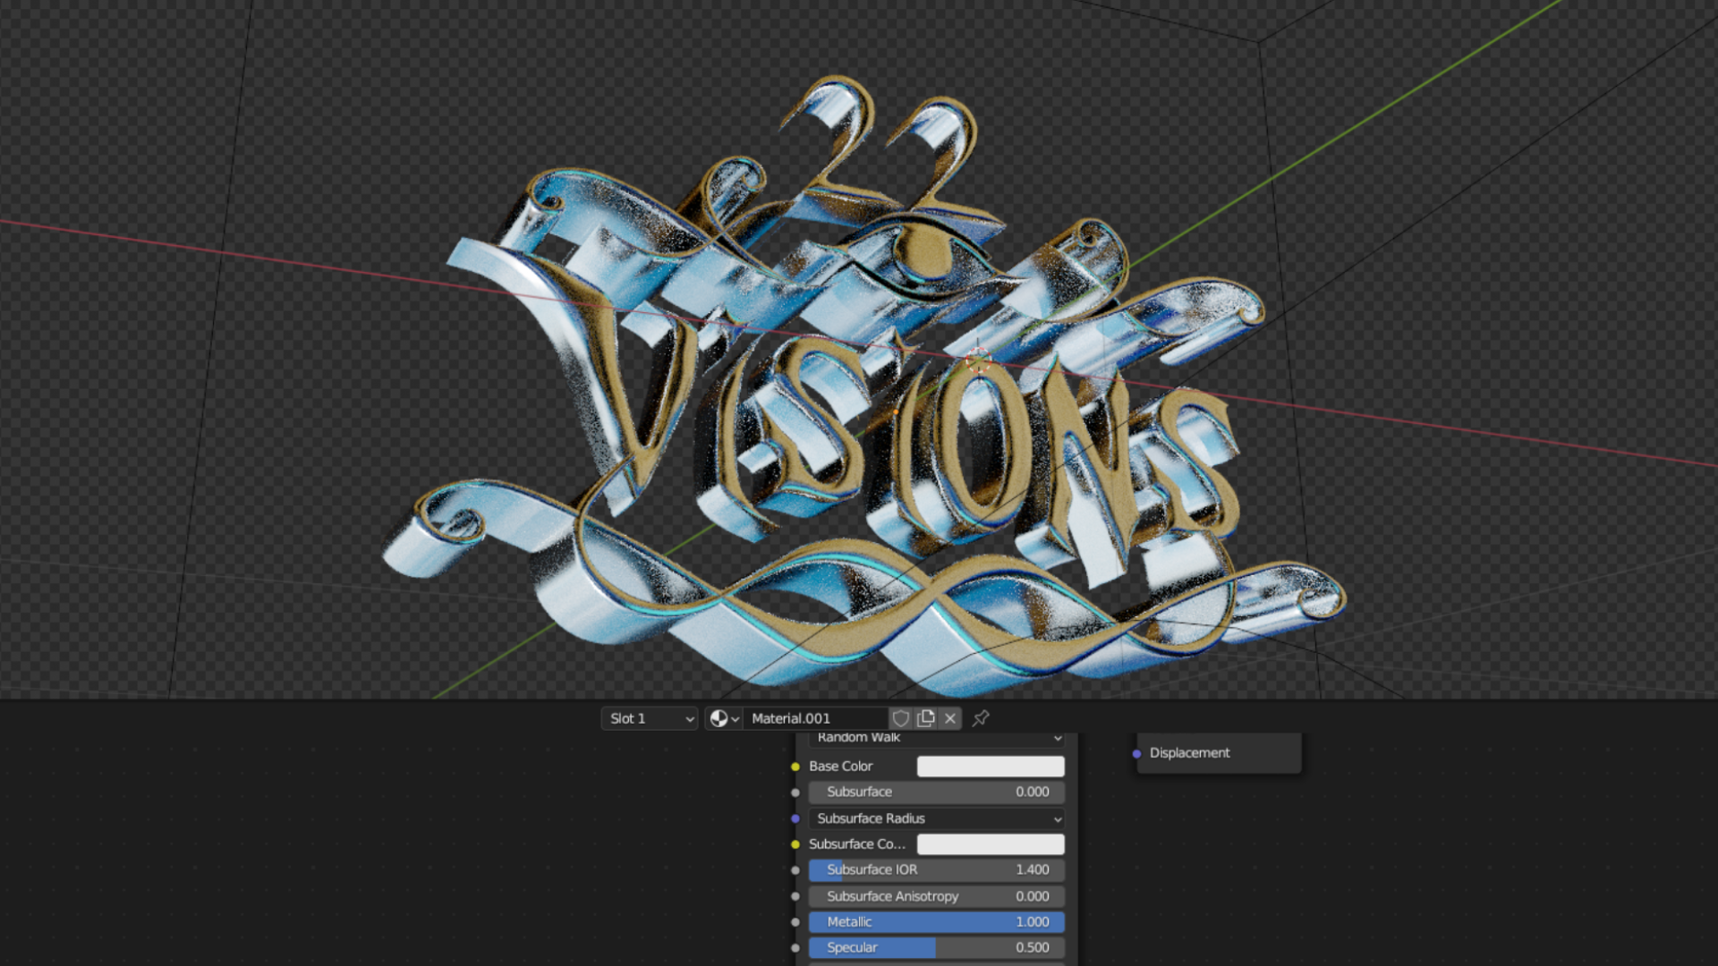Toggle the fake user shield icon

point(901,718)
